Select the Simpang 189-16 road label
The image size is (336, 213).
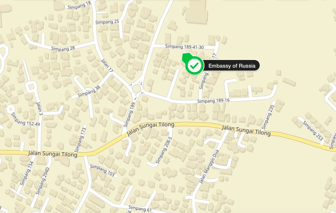(214, 101)
